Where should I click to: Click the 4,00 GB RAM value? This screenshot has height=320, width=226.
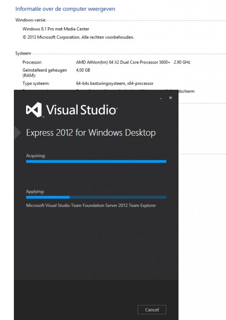(x=83, y=70)
